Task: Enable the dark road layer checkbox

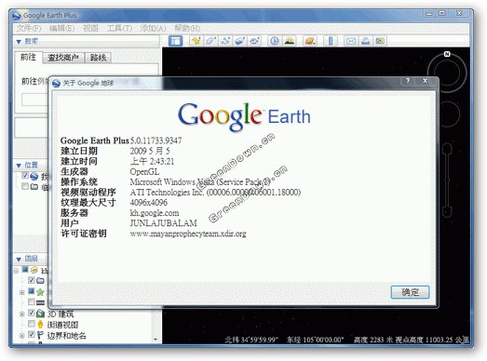Action: (31, 301)
